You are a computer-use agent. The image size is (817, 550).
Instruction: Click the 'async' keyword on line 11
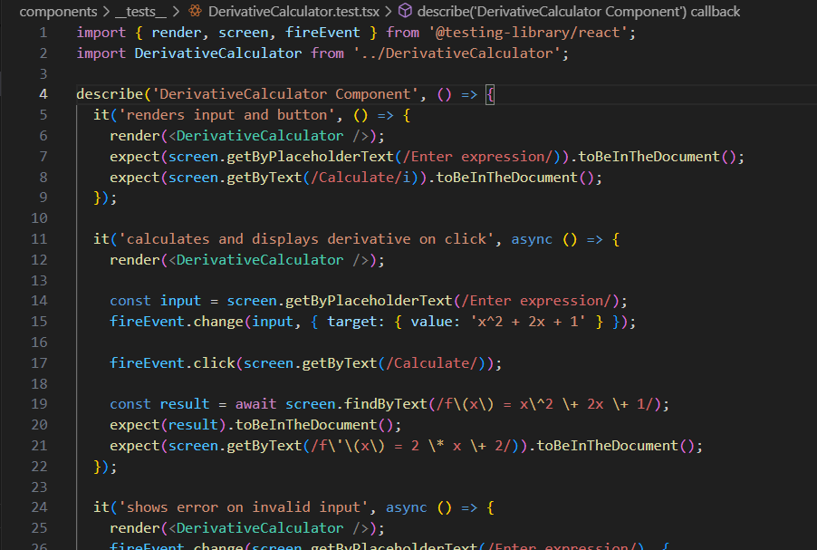(532, 239)
